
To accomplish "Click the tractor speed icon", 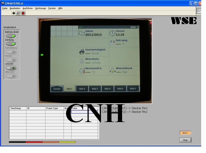I will pos(82,52).
